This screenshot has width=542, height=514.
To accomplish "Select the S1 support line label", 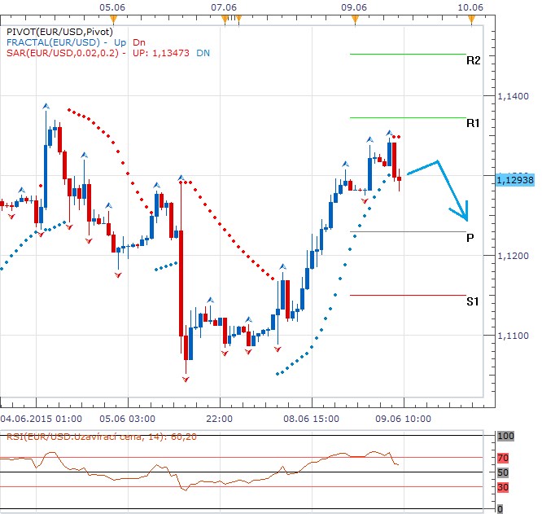I will tap(472, 301).
